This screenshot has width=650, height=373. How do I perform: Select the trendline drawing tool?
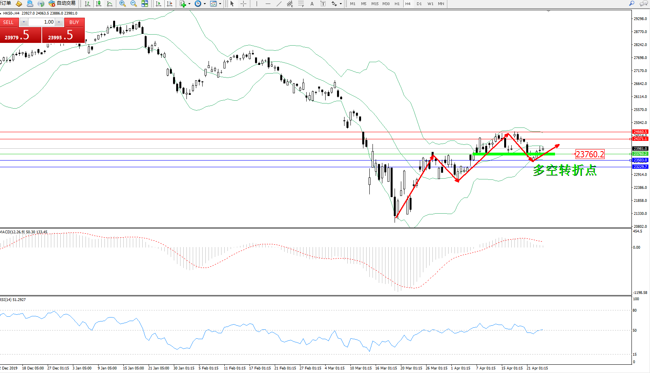pyautogui.click(x=279, y=4)
